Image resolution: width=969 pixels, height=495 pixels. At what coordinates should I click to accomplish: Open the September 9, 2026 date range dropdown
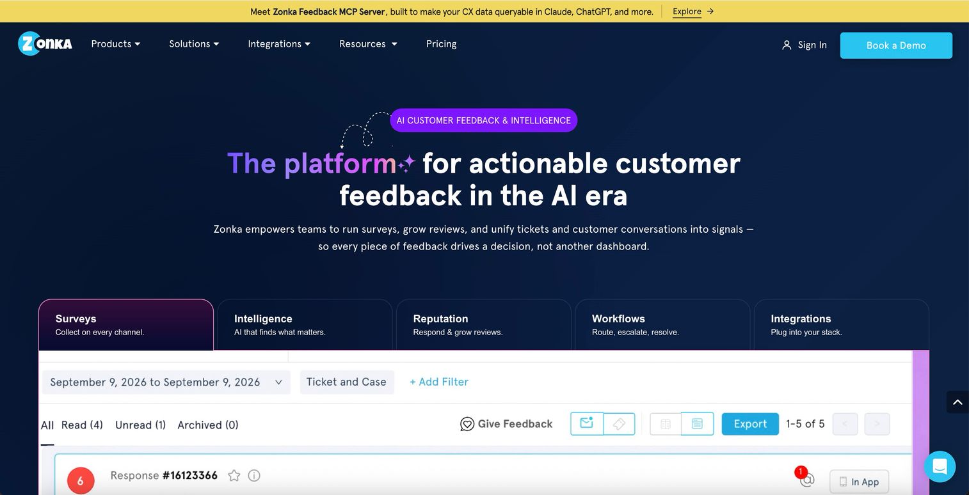[166, 382]
